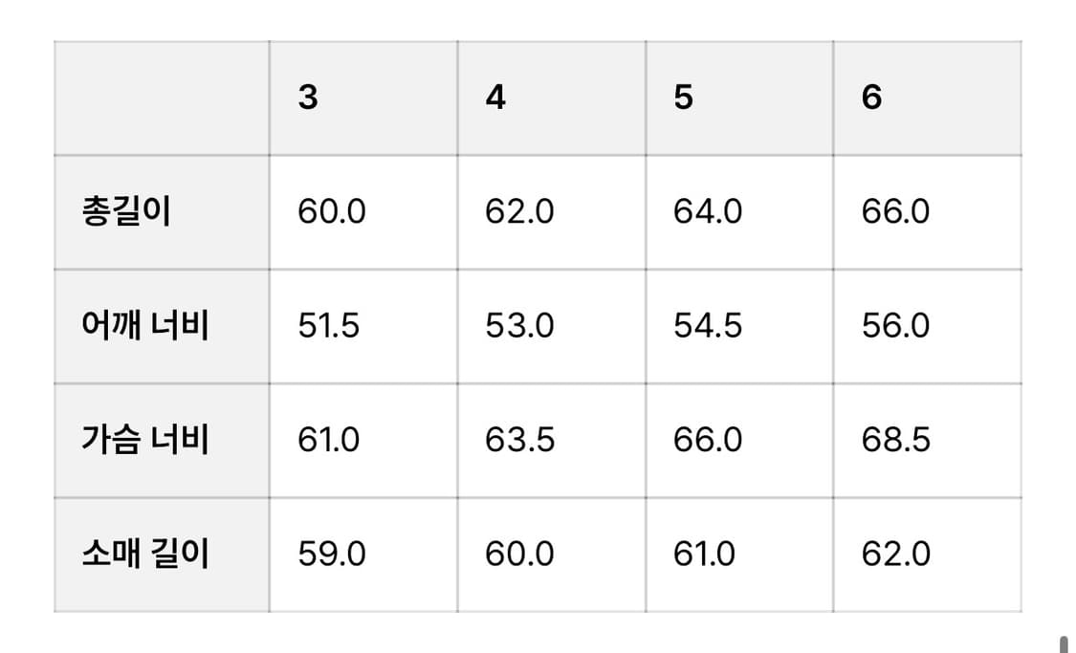Click the 총길이 value for size 3
Image resolution: width=1076 pixels, height=653 pixels.
331,211
